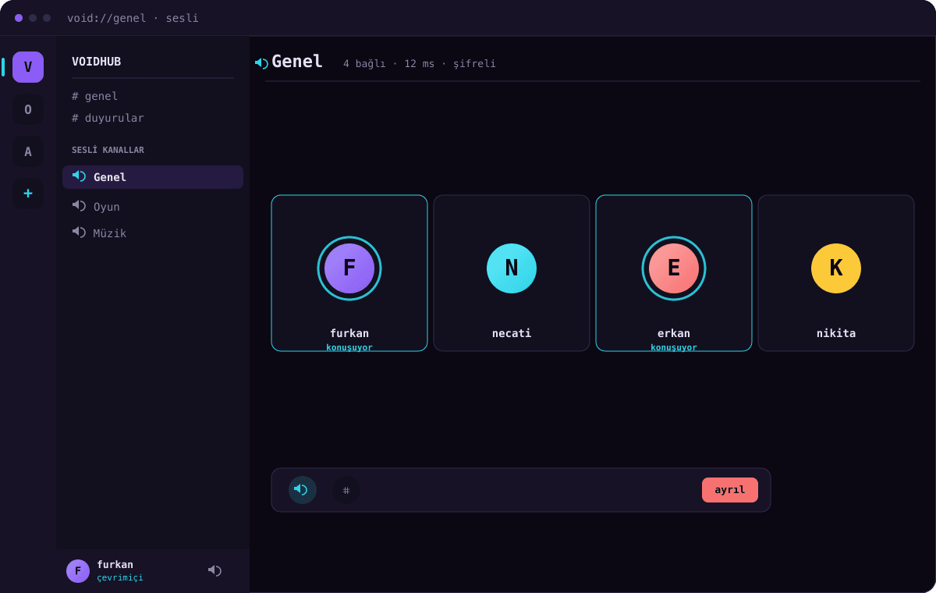Click the speaker icon beside Müzik
This screenshot has width=936, height=593.
[x=79, y=232]
